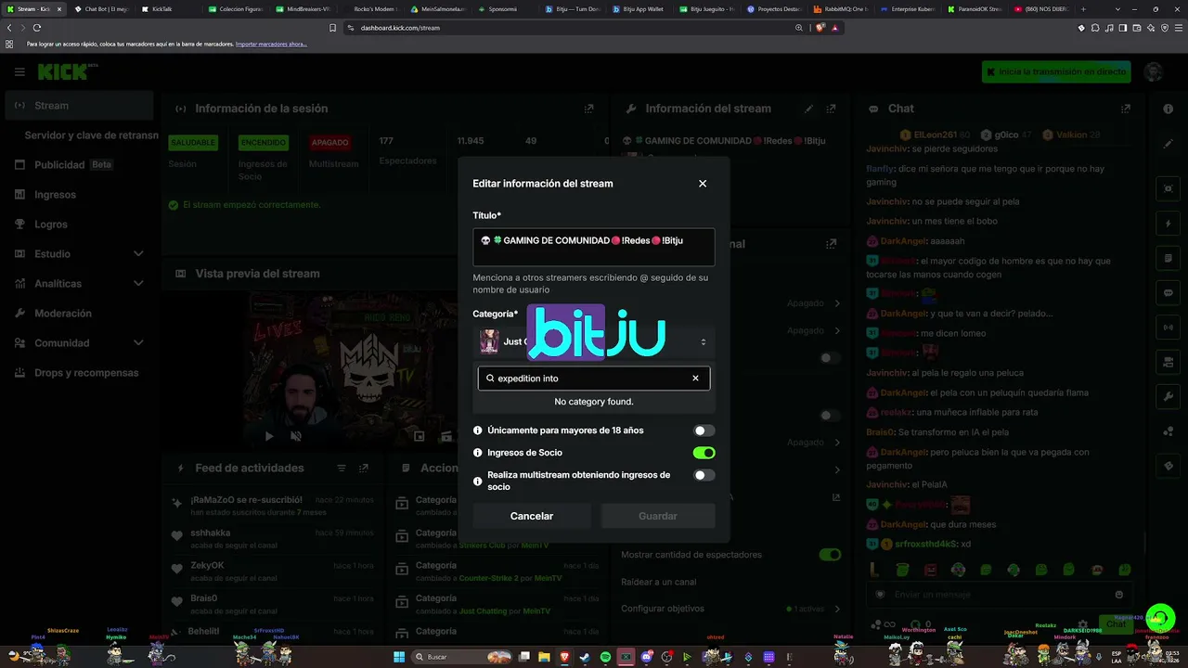This screenshot has width=1188, height=668.
Task: Click the bookmark icon in address bar
Action: 332,28
